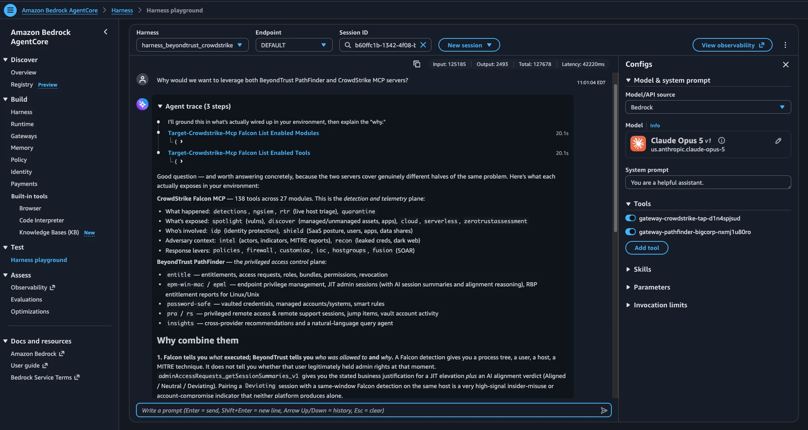Open the three-dot more options menu
Image resolution: width=808 pixels, height=430 pixels.
(785, 45)
